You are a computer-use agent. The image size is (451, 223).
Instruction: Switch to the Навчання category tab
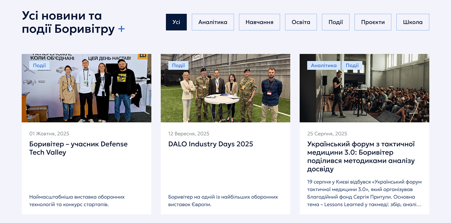[x=259, y=22]
